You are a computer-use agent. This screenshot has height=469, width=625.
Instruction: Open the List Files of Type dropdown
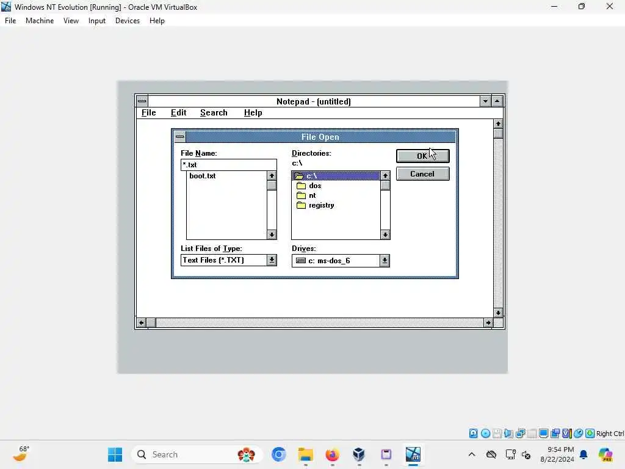pos(272,260)
